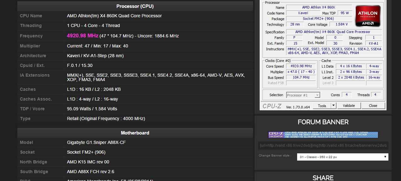
Task: Click the 95.09 Watts / 1.584 Volts value
Action: 92,109
